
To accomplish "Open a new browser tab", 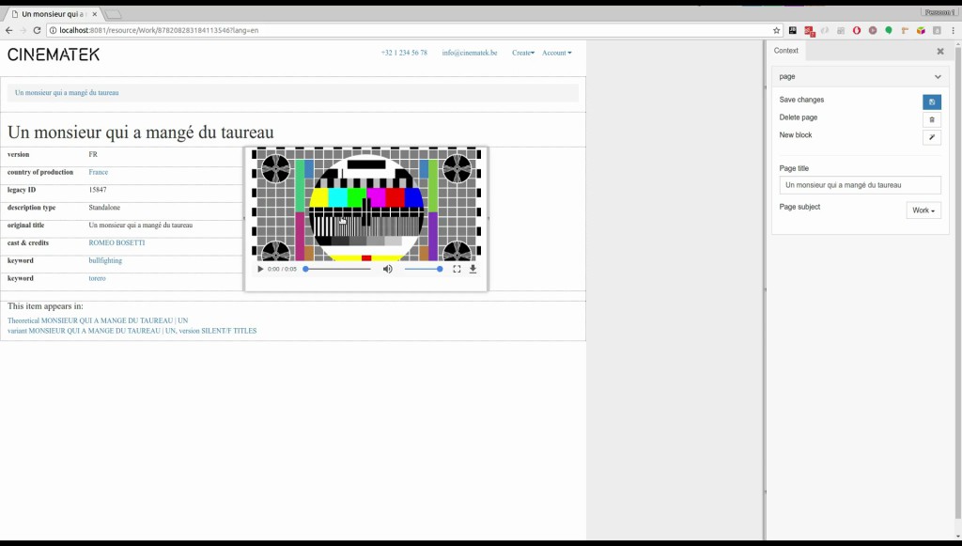I will [x=114, y=14].
